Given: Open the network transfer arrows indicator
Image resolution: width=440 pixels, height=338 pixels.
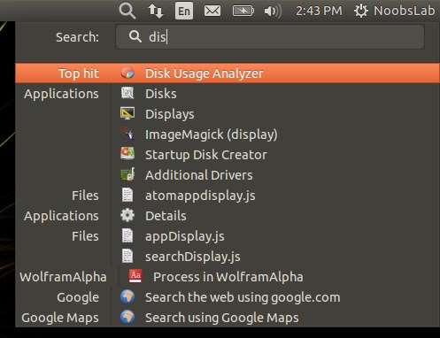Looking at the screenshot, I should pos(156,12).
